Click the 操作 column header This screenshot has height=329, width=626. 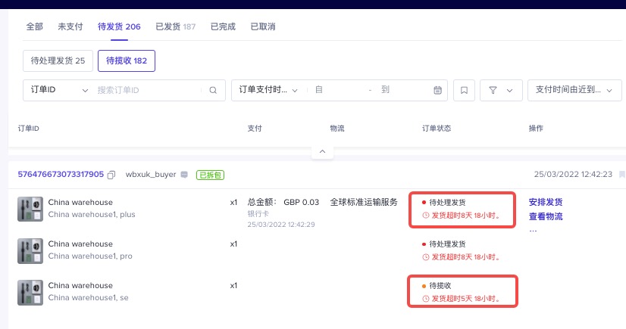(536, 129)
